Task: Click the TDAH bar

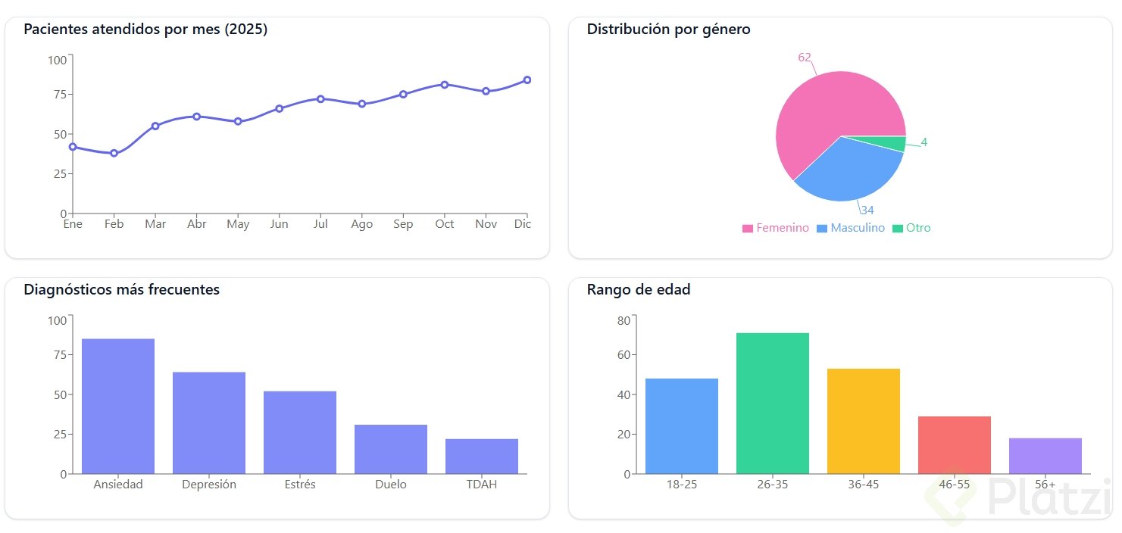Action: click(482, 457)
